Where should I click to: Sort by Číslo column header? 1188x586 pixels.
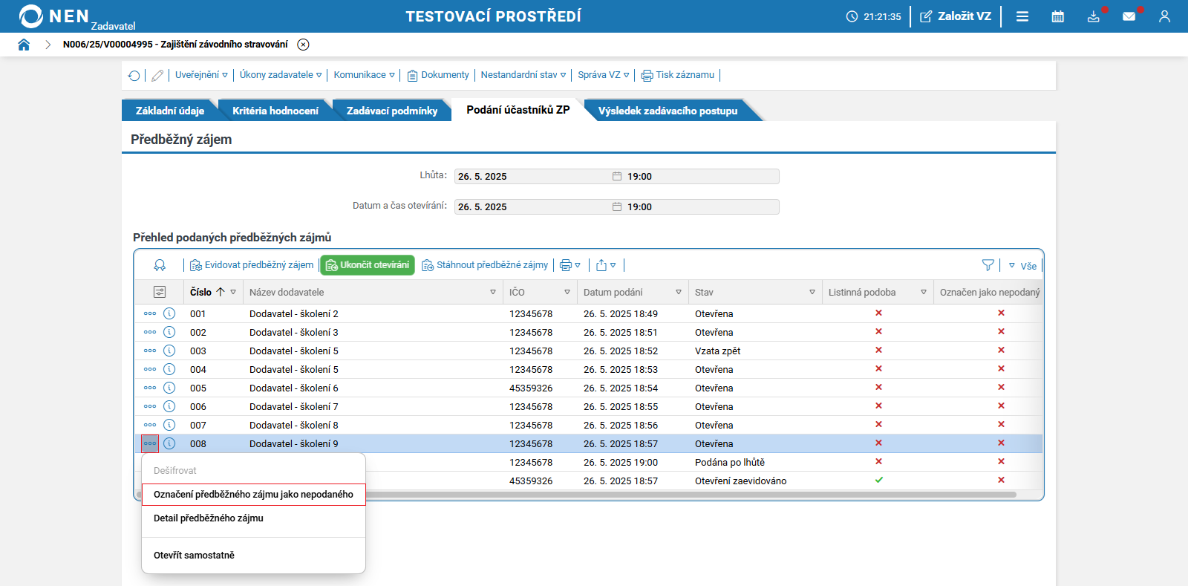point(200,292)
